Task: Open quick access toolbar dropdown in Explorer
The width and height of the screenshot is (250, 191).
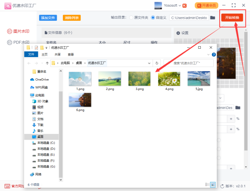Action: [x=46, y=48]
